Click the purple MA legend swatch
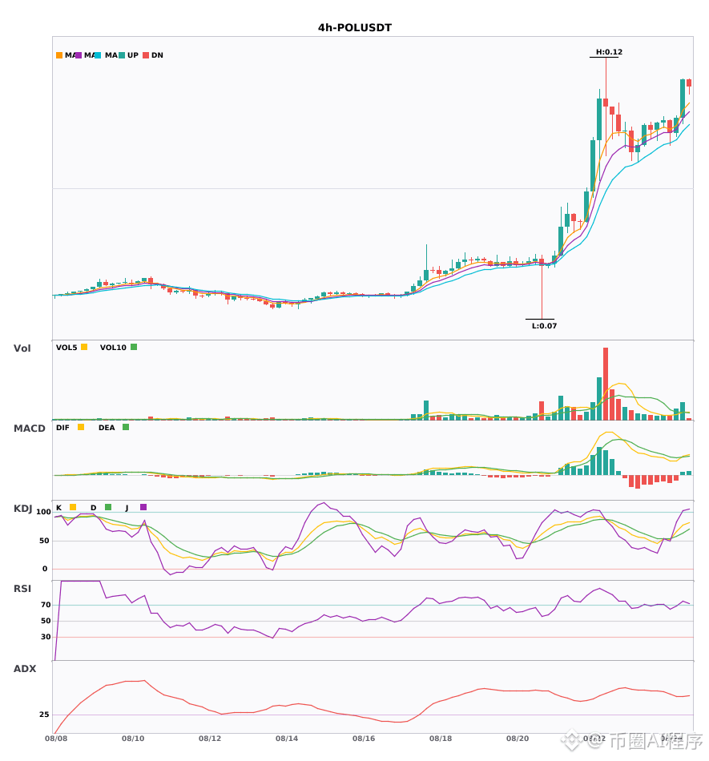Screen dimensions: 709x761 pyautogui.click(x=79, y=55)
